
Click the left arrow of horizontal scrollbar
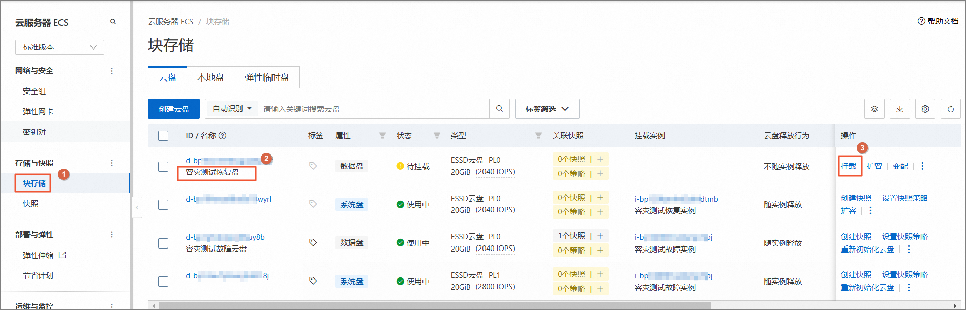click(x=153, y=306)
